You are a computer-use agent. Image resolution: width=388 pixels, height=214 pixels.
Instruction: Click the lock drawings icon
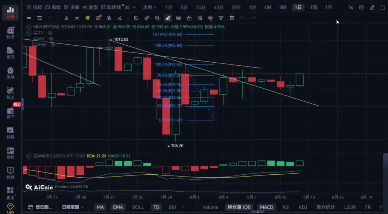click(x=189, y=18)
